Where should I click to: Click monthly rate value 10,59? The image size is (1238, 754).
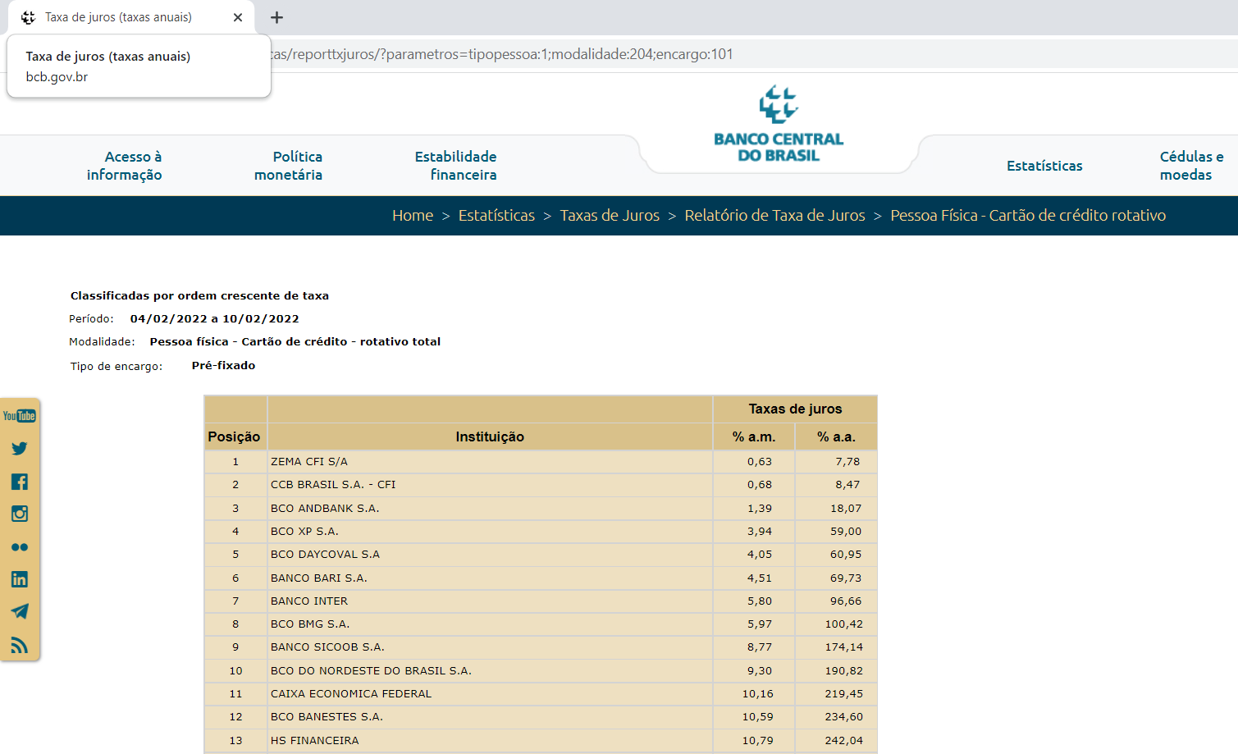coord(757,717)
